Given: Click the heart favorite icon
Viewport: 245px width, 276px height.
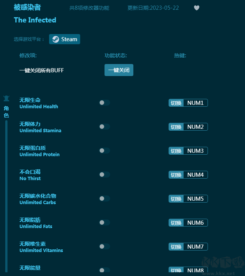Looking at the screenshot, I should [x=197, y=8].
